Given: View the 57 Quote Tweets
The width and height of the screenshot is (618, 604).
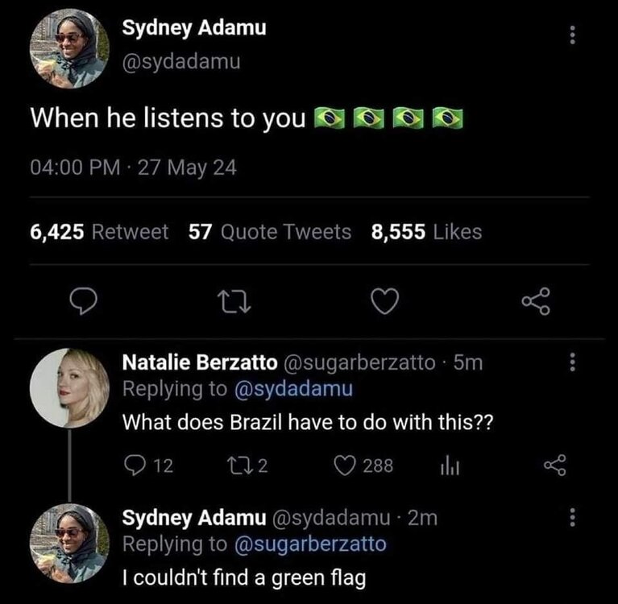Looking at the screenshot, I should (270, 231).
